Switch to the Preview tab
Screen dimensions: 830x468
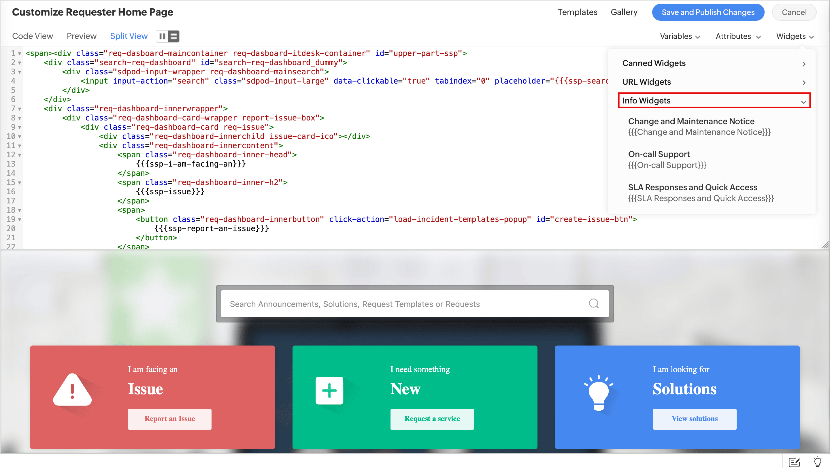[82, 36]
